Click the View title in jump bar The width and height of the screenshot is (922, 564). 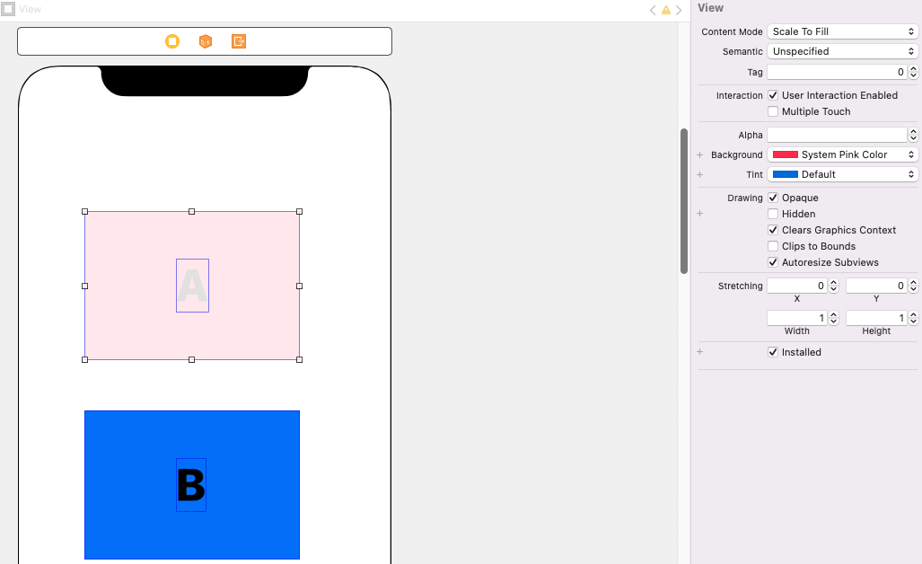pyautogui.click(x=30, y=9)
